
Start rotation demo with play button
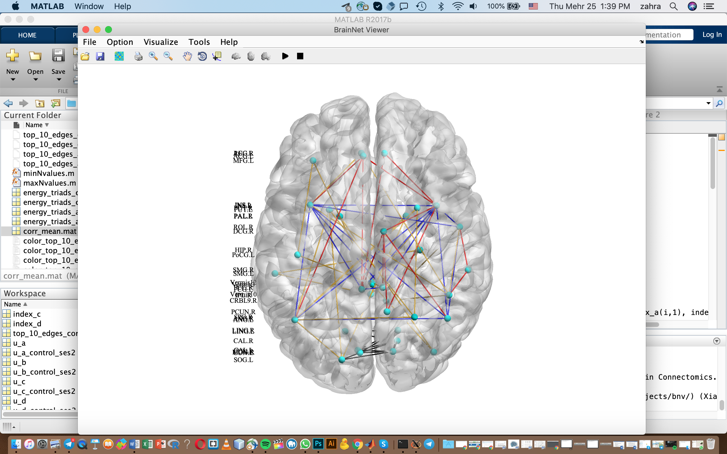[285, 56]
